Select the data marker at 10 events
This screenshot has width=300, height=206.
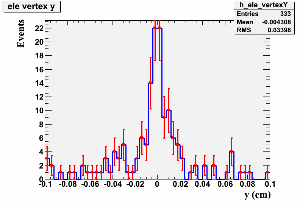(169, 110)
